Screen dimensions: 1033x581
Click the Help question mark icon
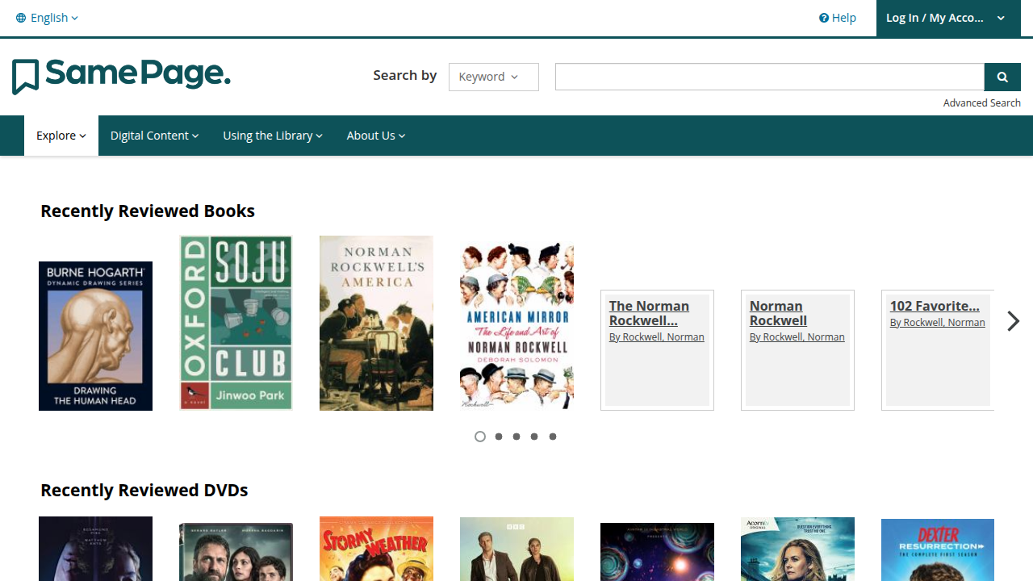coord(824,18)
